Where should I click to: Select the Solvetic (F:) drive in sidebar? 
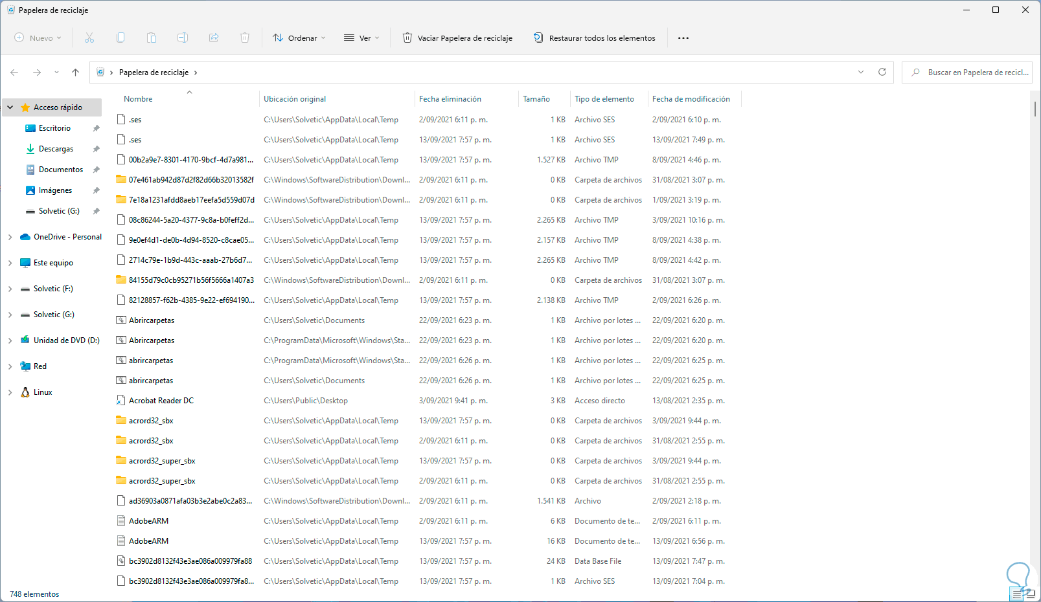tap(53, 289)
